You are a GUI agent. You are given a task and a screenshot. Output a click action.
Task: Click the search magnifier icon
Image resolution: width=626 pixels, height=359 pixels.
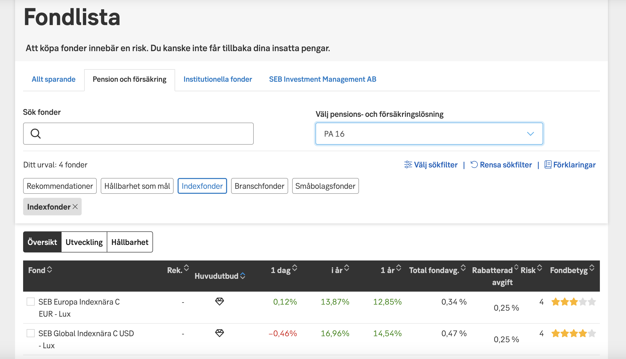(x=35, y=134)
